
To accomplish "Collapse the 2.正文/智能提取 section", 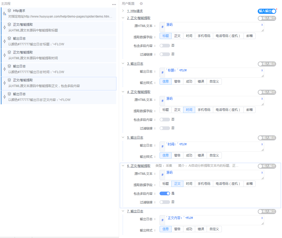I will 123,18.
